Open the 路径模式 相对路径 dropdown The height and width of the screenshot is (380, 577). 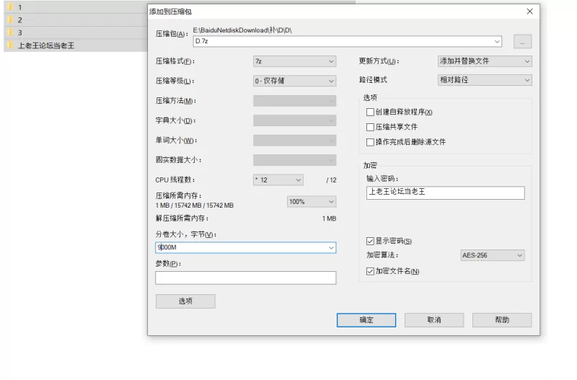(485, 80)
